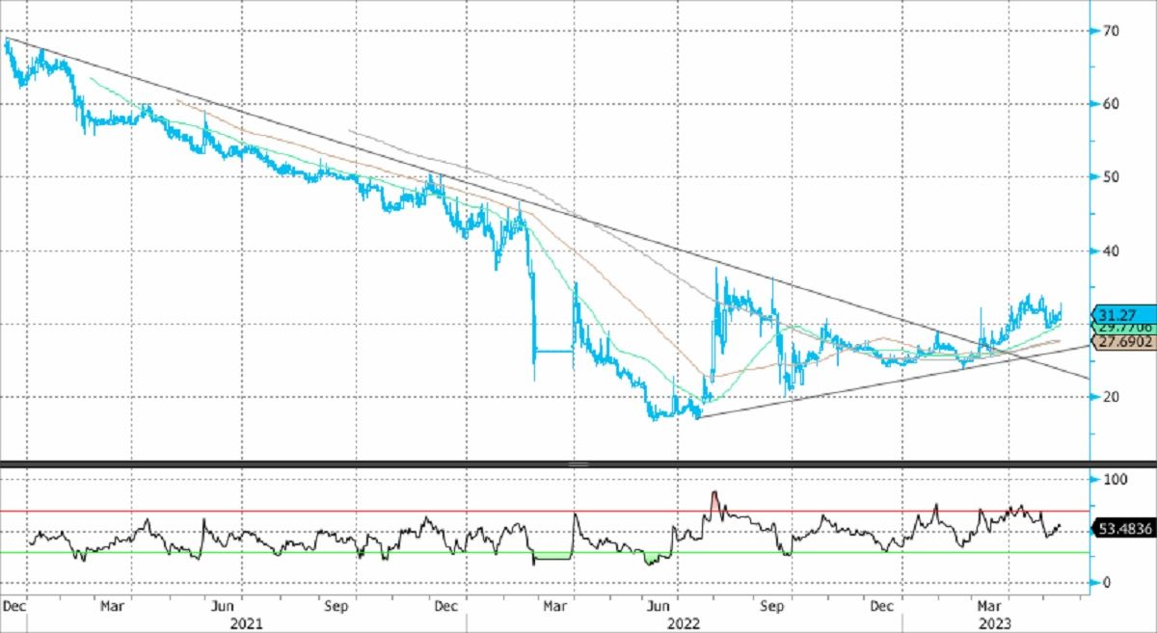Click the Sep label in 2022

771,607
